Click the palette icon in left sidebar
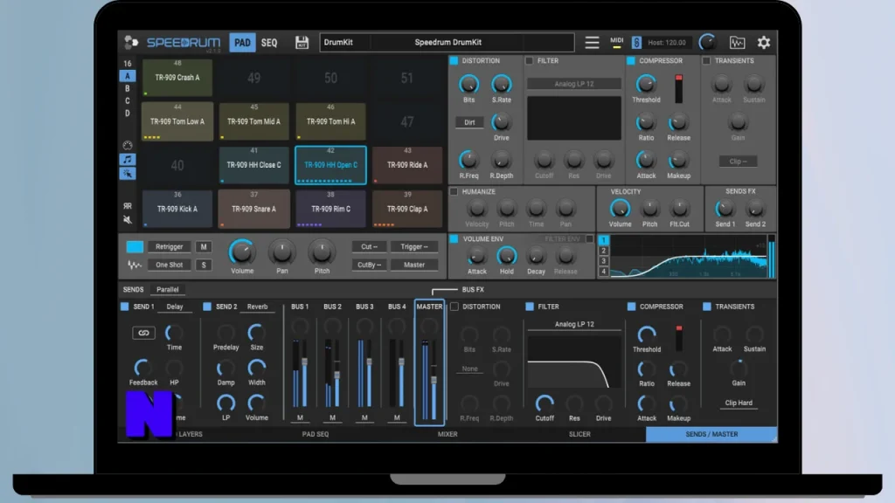895x503 pixels. 128,146
